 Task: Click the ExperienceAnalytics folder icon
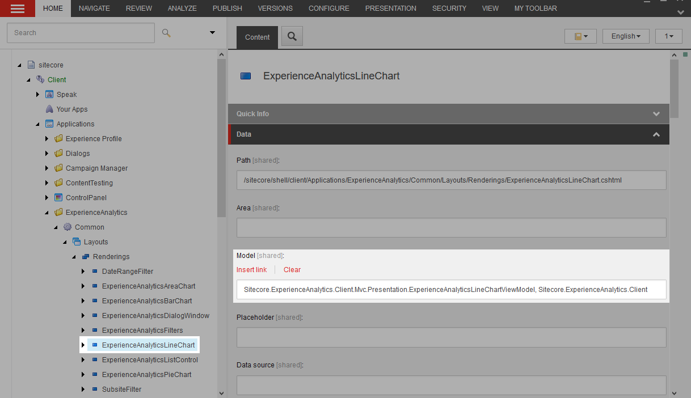tap(58, 212)
